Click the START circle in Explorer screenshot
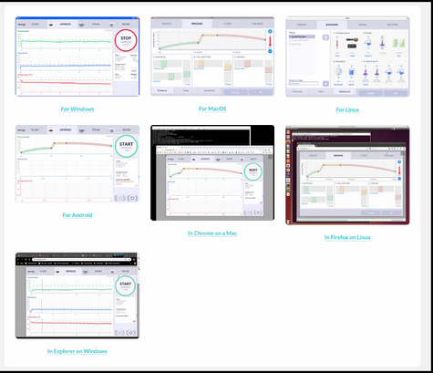Image resolution: width=433 pixels, height=373 pixels. [x=125, y=285]
